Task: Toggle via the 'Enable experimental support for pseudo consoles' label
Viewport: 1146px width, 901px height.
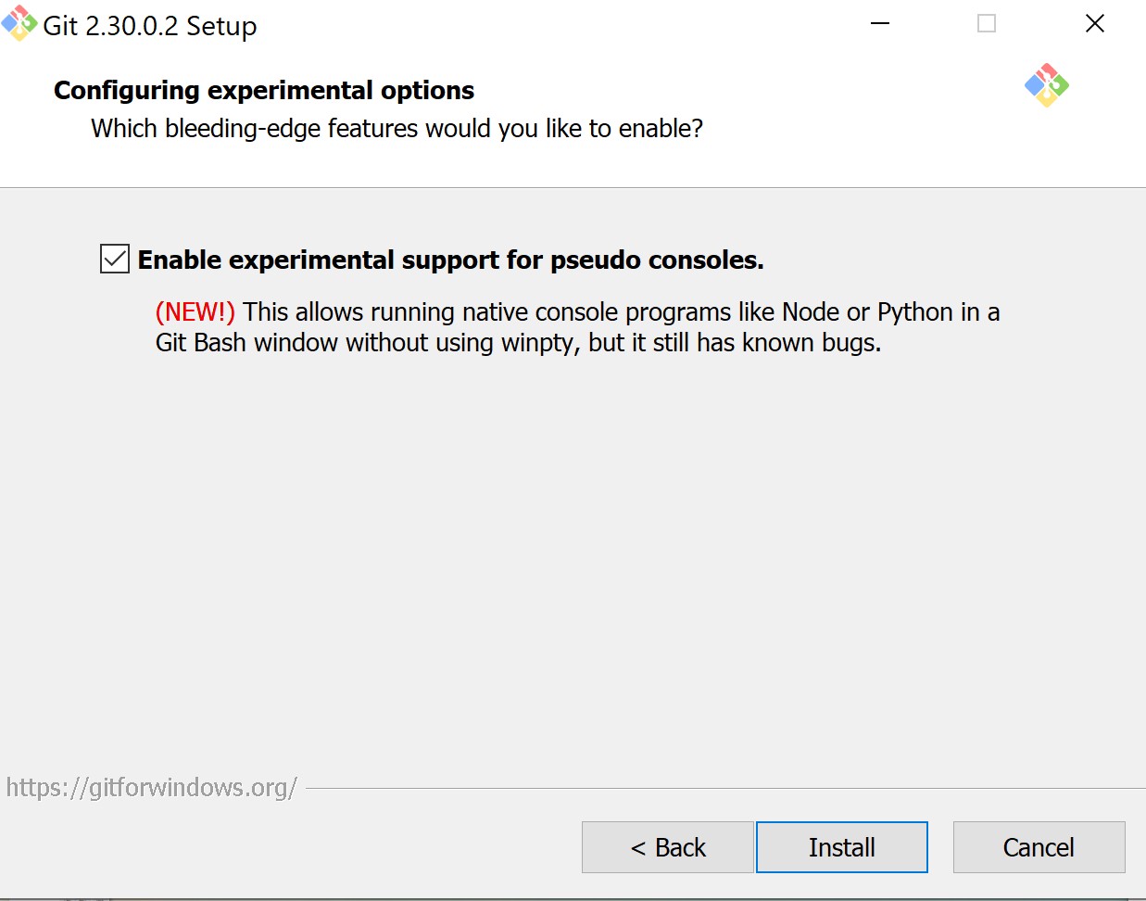Action: pos(451,260)
